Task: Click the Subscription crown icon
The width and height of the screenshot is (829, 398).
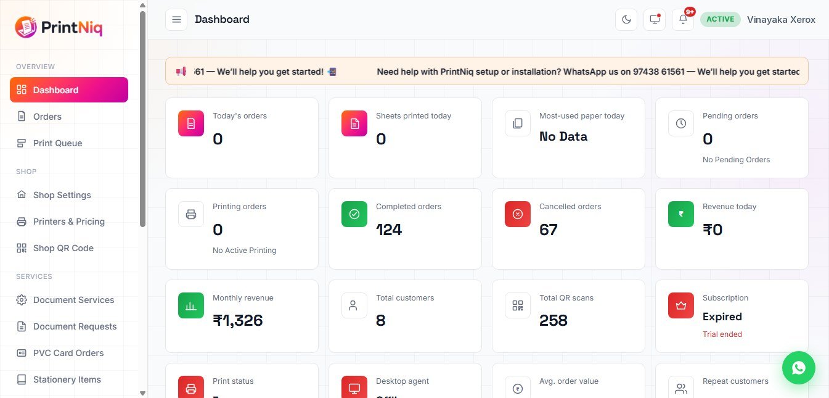Action: (681, 305)
